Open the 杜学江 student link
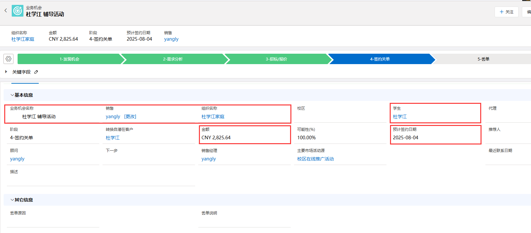 point(400,116)
